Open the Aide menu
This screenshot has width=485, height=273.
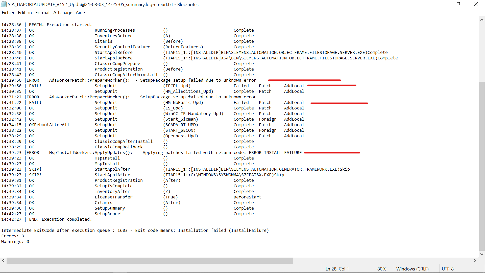80,13
